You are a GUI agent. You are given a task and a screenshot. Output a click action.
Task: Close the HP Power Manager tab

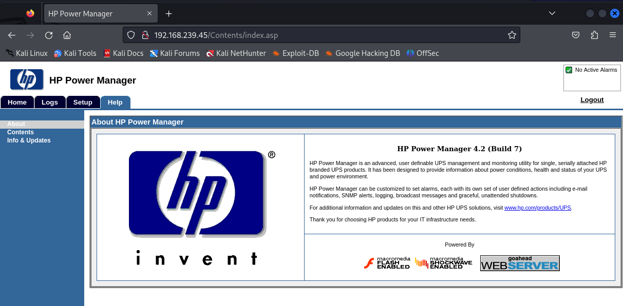(x=149, y=14)
